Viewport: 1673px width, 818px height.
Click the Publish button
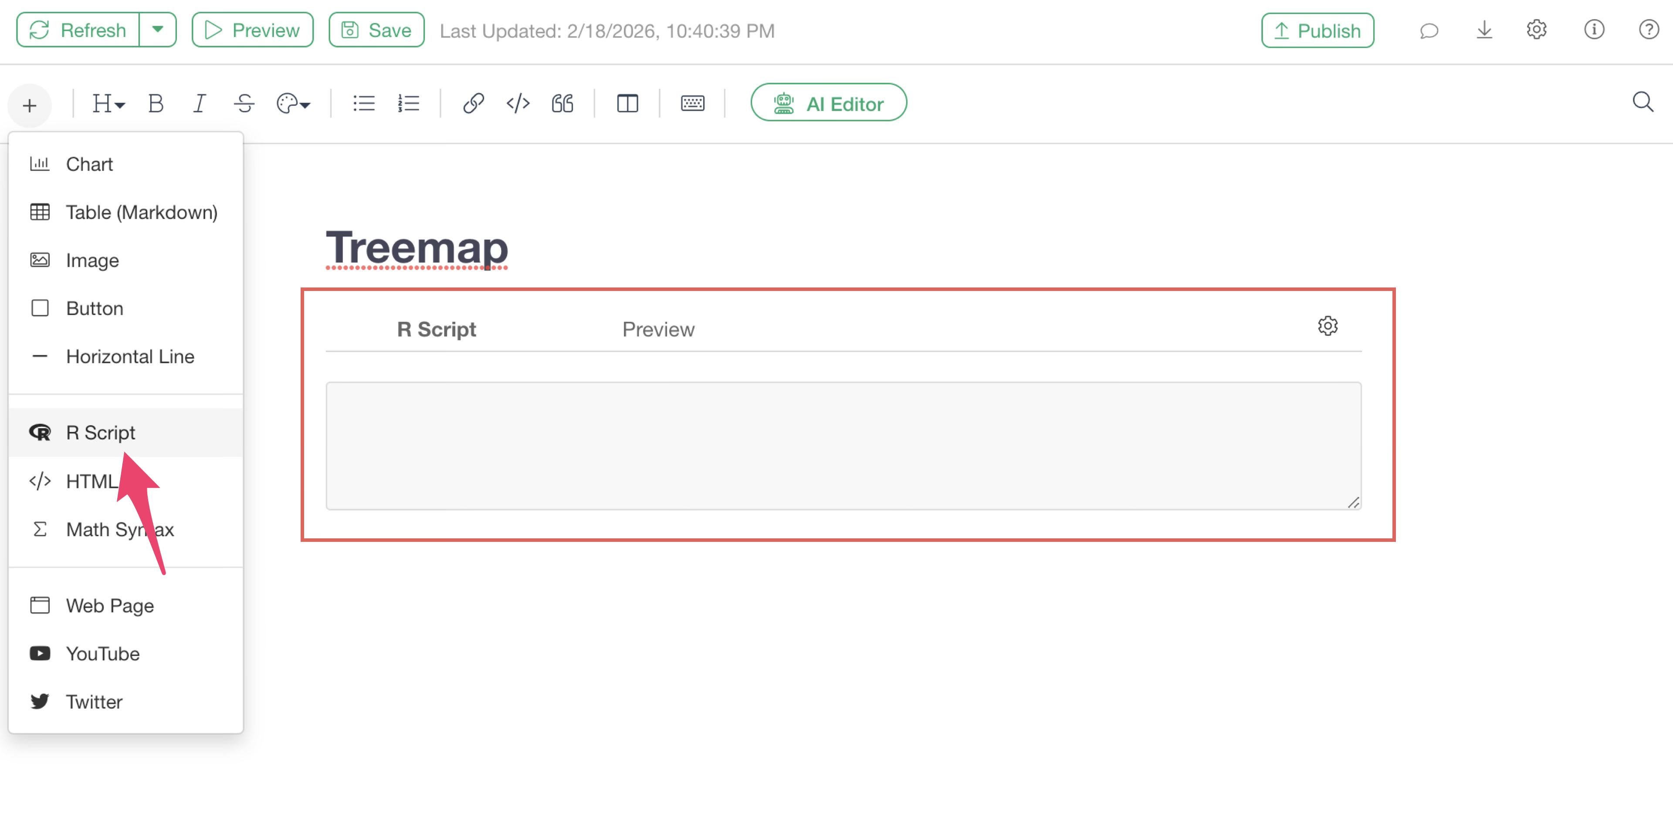tap(1317, 30)
